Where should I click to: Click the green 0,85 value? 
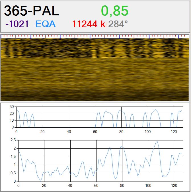pyautogui.click(x=115, y=11)
